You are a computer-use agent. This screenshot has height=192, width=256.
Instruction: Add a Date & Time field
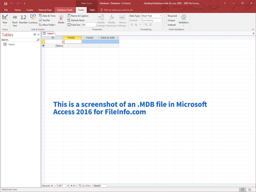click(47, 16)
